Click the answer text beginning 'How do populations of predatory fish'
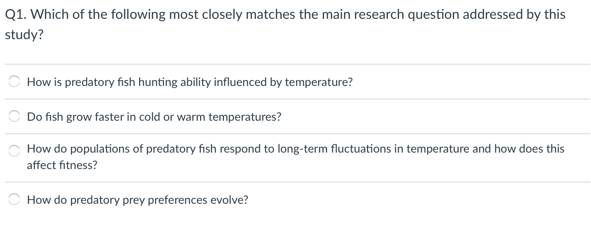This screenshot has width=591, height=226. coord(295,157)
